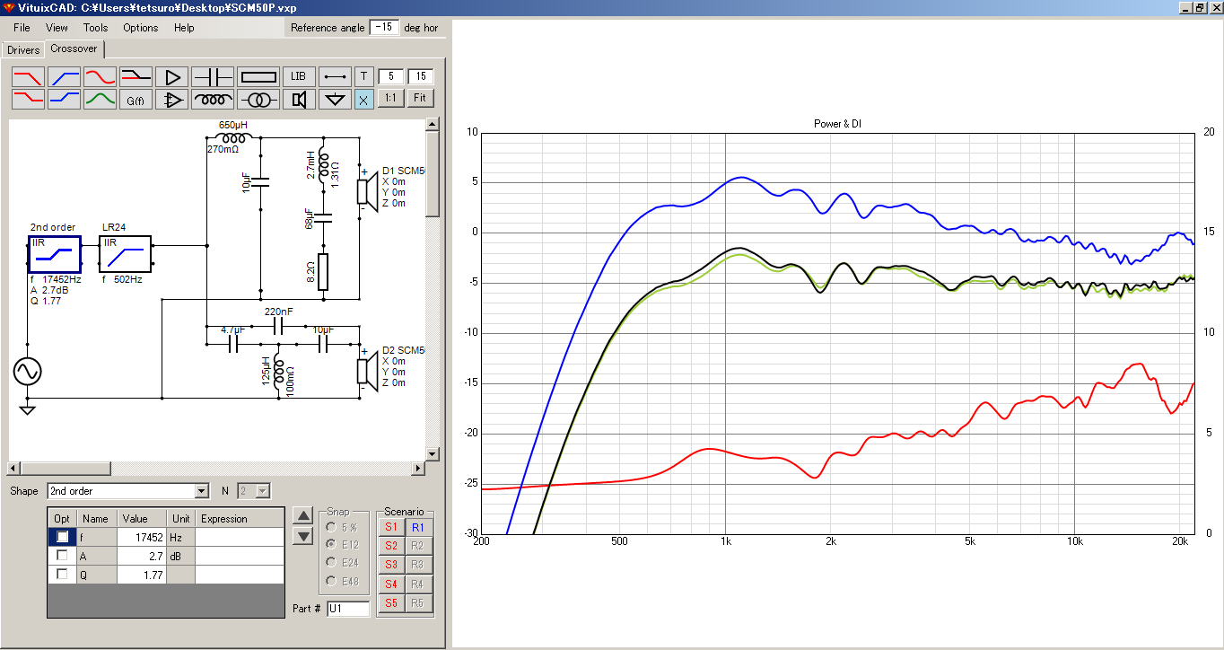Select scenario S2 button

click(x=390, y=546)
